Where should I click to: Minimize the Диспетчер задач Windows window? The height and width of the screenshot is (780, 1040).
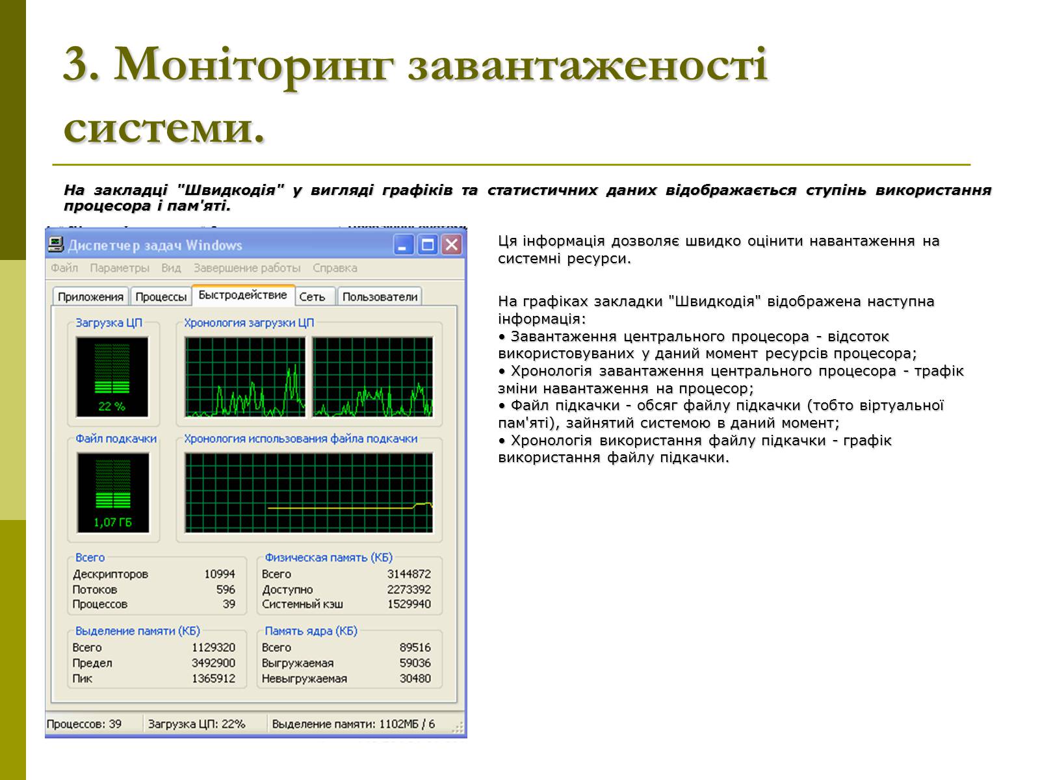404,245
